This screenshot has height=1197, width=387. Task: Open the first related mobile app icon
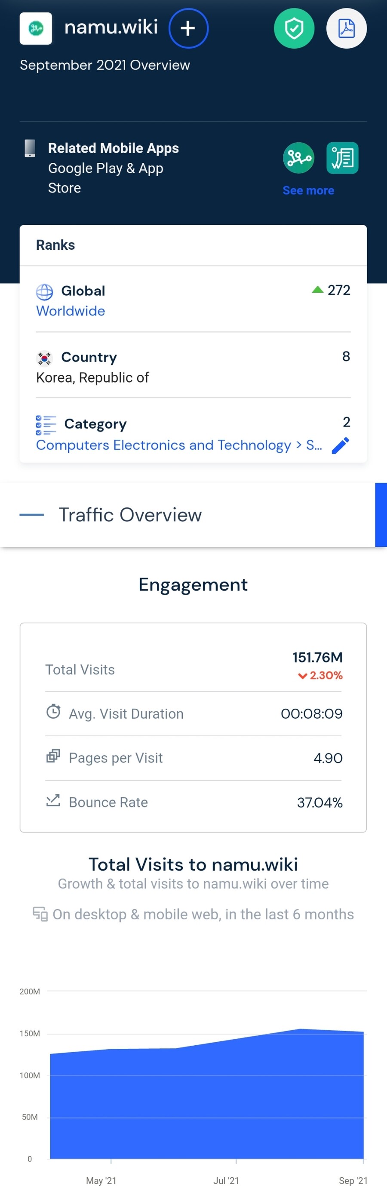pyautogui.click(x=298, y=158)
